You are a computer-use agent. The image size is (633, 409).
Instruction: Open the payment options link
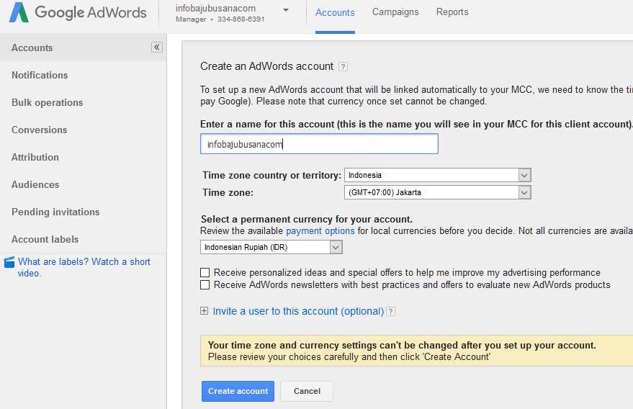click(x=320, y=231)
